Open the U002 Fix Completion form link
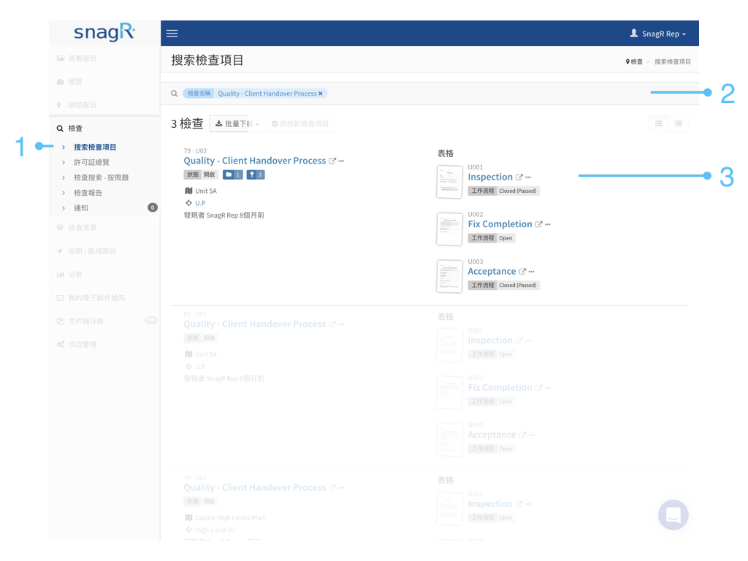748x561 pixels. coord(500,224)
